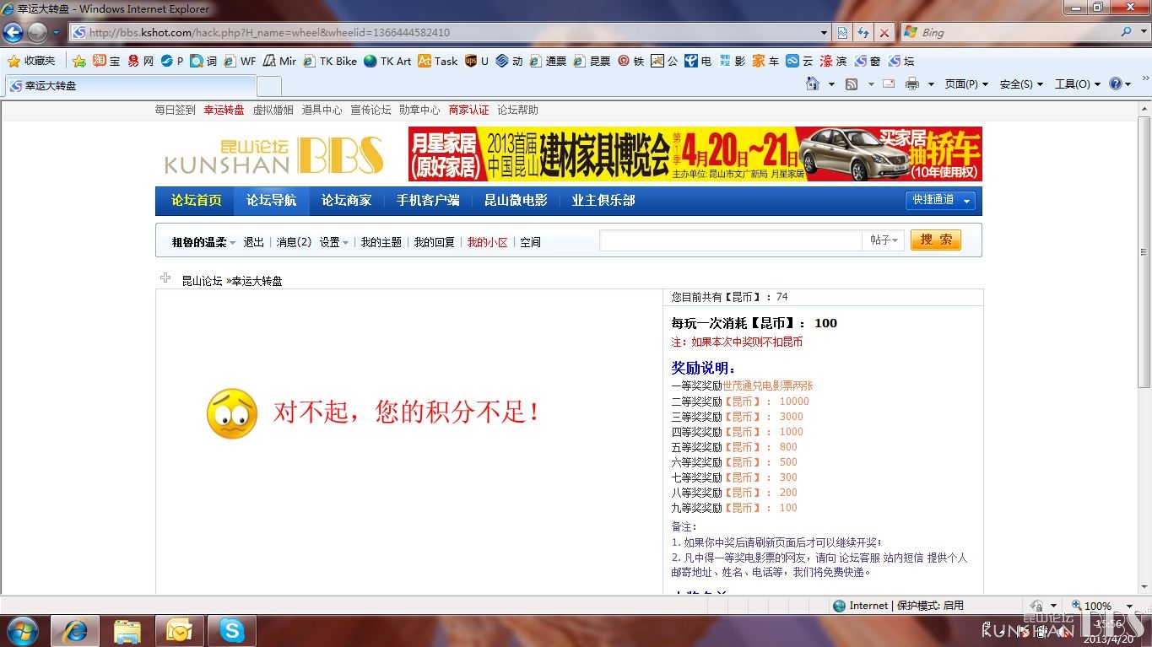Open the 帖子 search type dropdown
1152x647 pixels.
pyautogui.click(x=884, y=240)
